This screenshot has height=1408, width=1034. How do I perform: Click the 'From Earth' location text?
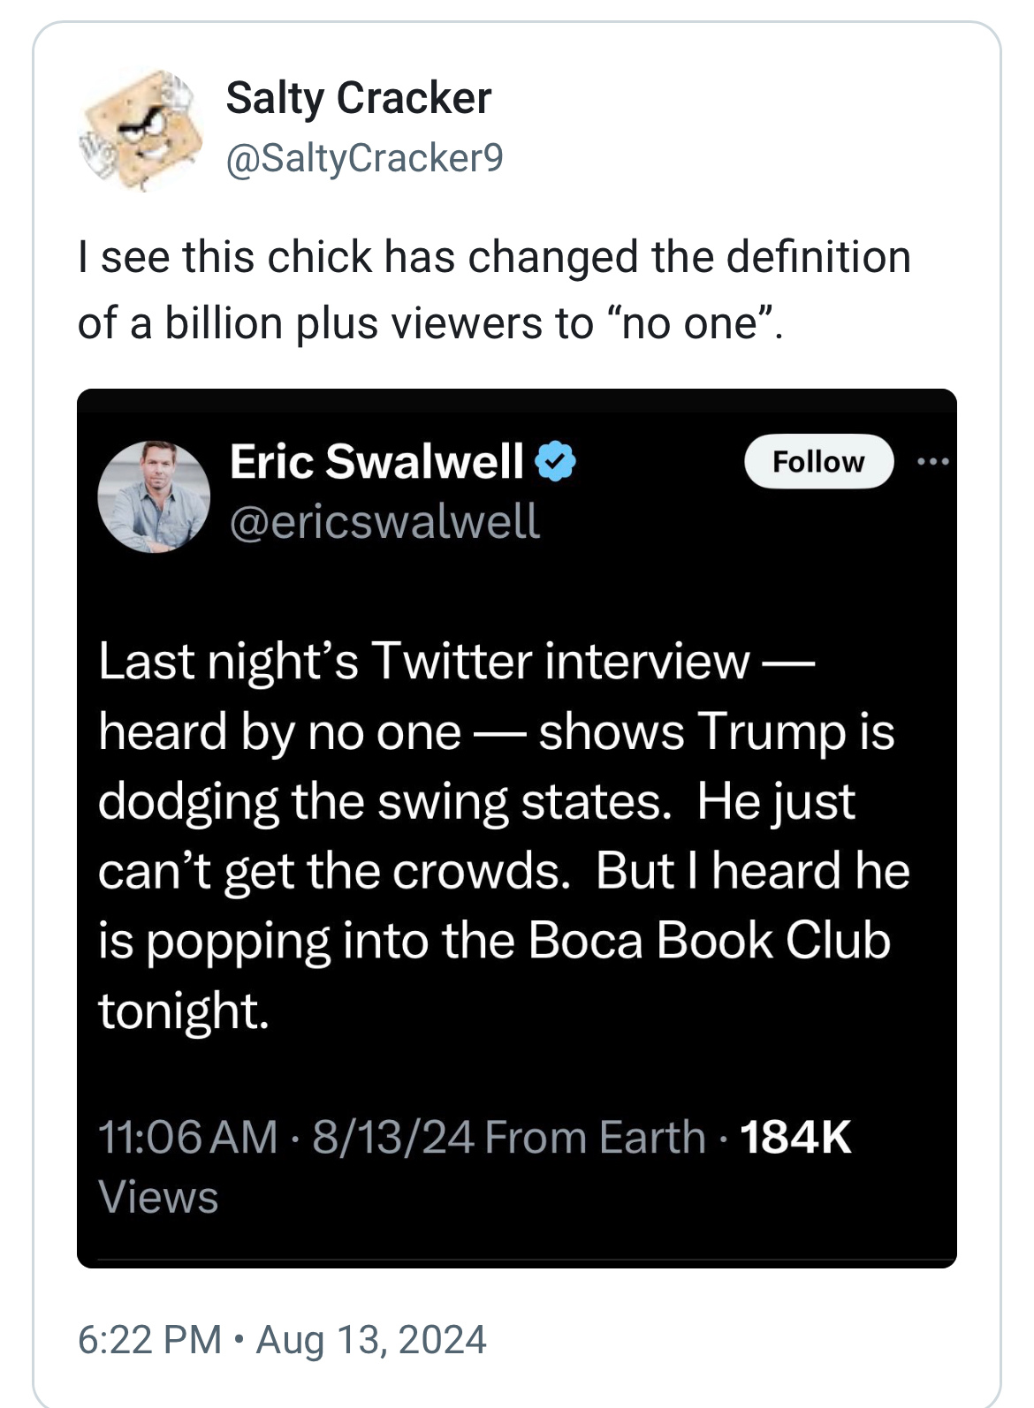(x=595, y=1137)
